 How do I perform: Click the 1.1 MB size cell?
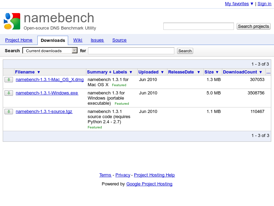click(213, 111)
